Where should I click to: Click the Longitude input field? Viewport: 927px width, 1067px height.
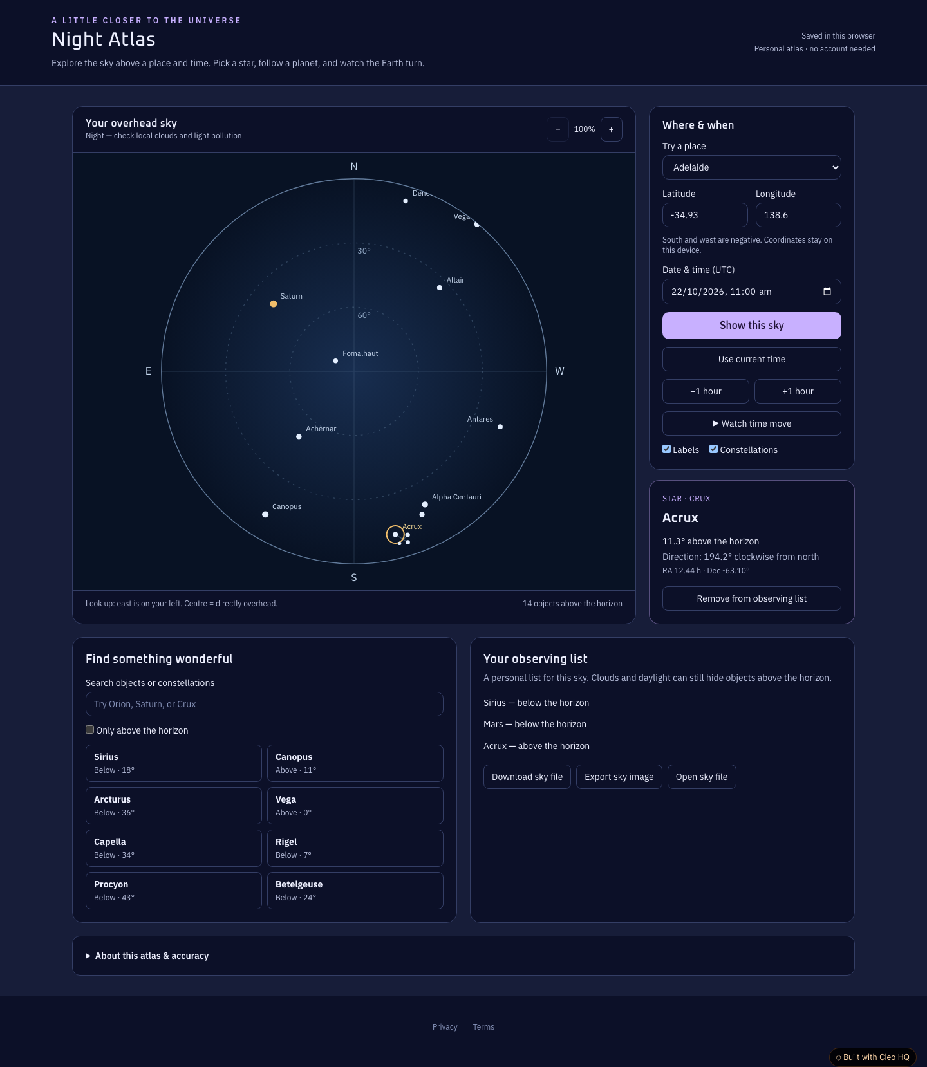(x=798, y=215)
